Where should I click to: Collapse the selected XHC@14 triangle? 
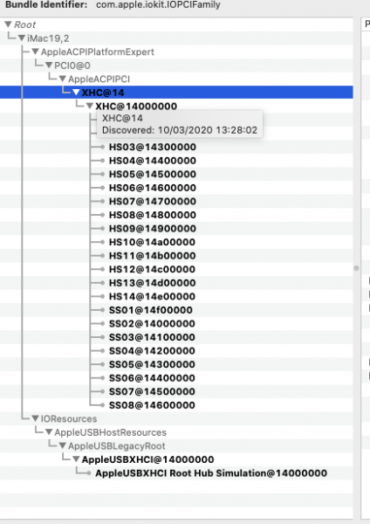[76, 93]
